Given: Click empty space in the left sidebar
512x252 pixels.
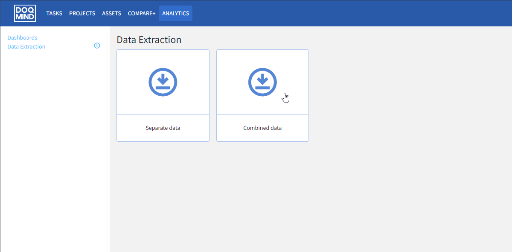Looking at the screenshot, I should [53, 149].
